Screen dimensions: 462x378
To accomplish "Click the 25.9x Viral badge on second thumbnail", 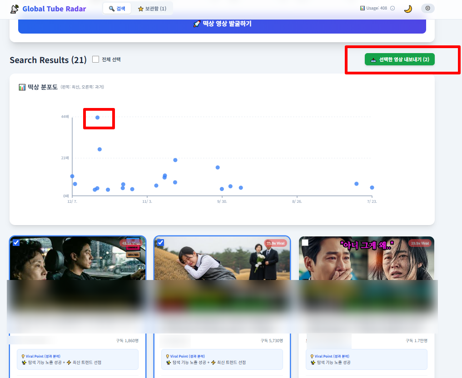I will 275,243.
